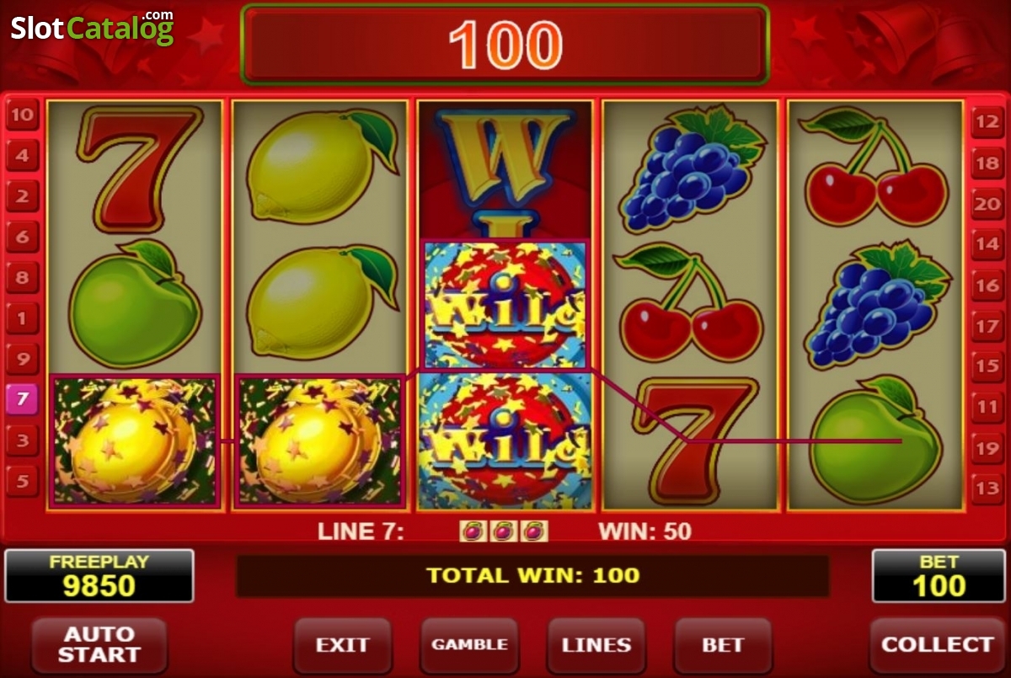Select the grapes at top of fourth reel
Screen dimensions: 1011x678
point(690,168)
